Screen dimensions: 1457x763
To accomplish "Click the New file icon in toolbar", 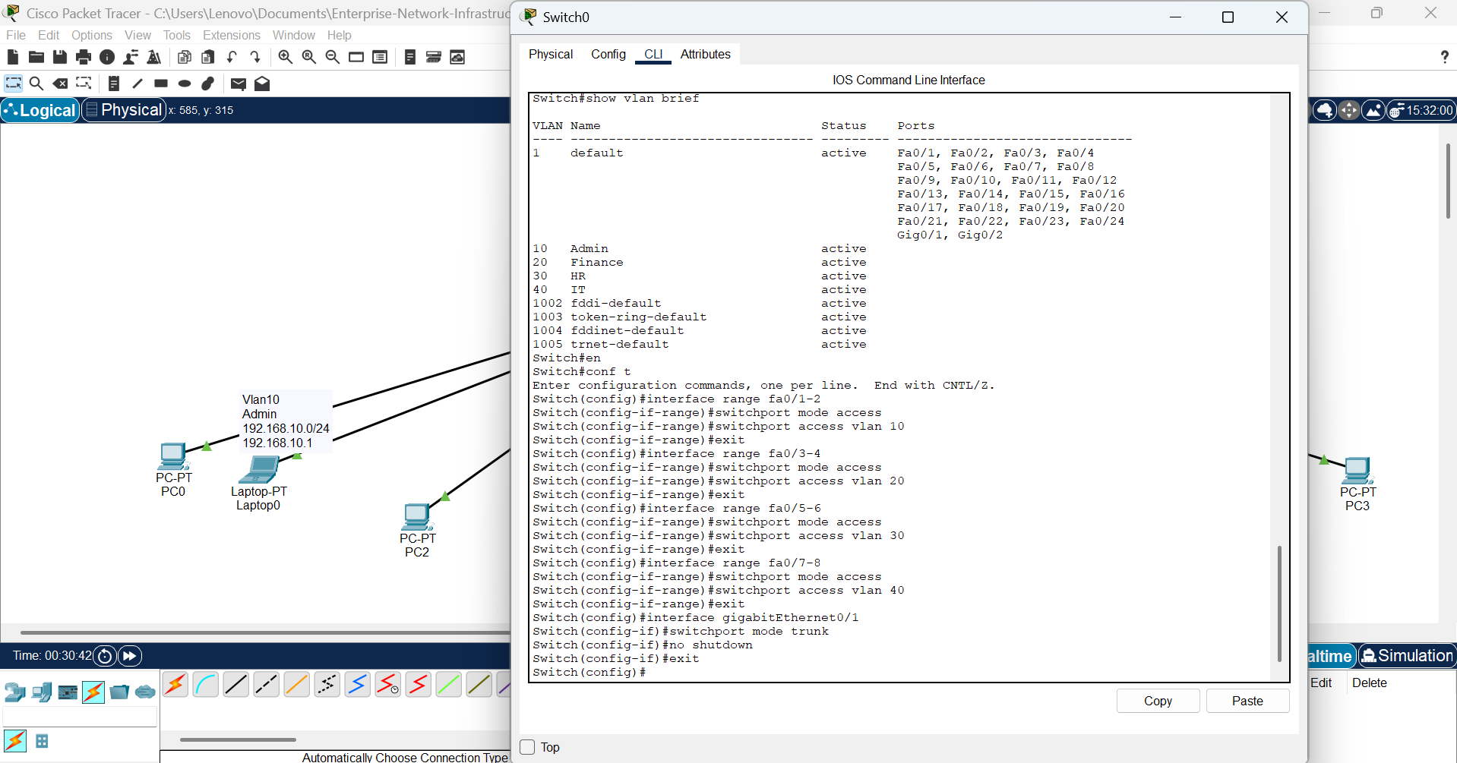I will pos(12,57).
